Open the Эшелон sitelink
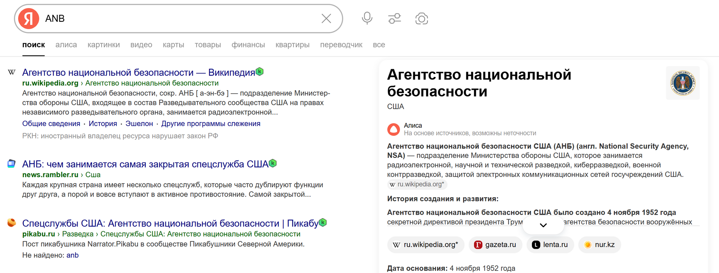The height and width of the screenshot is (273, 719). pos(139,124)
